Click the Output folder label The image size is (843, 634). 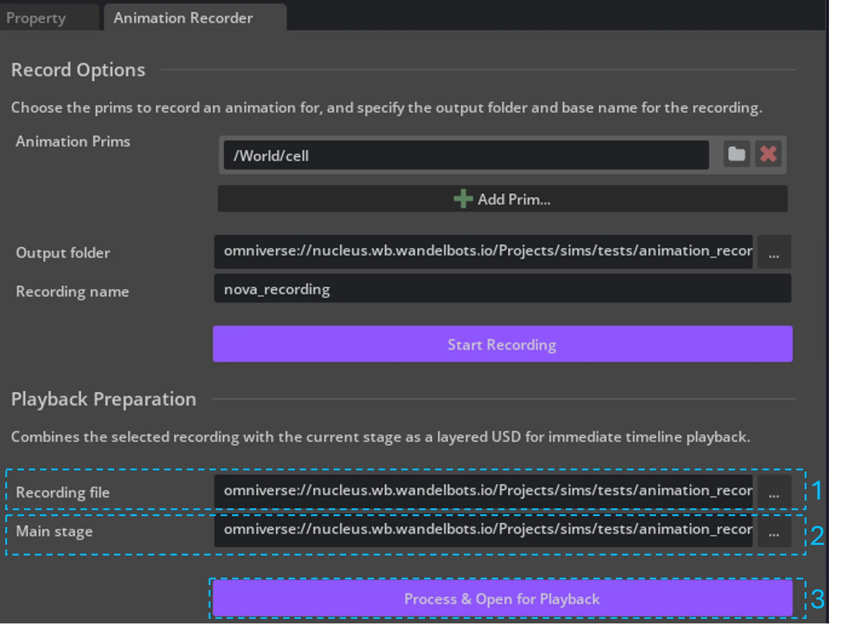(x=63, y=253)
